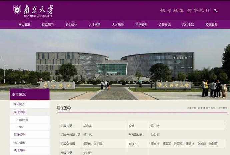
Task: Click vice president name 陆延青
Action: point(213,144)
